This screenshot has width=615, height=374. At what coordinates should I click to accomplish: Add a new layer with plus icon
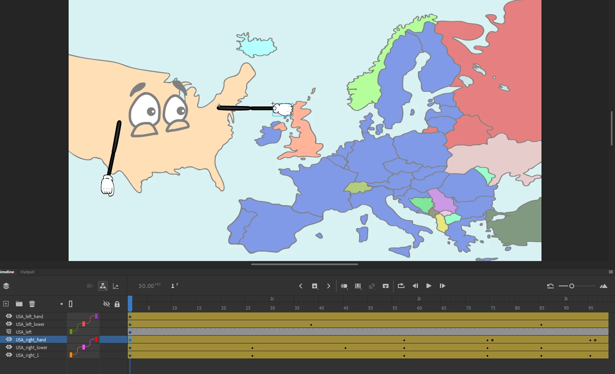pyautogui.click(x=6, y=304)
